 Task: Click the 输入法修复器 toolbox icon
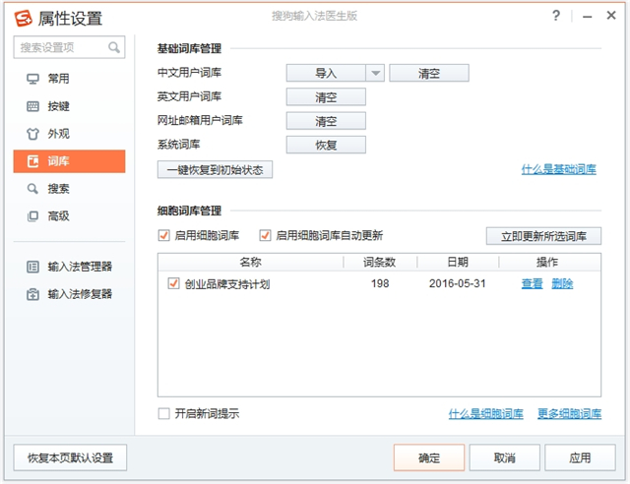point(32,293)
